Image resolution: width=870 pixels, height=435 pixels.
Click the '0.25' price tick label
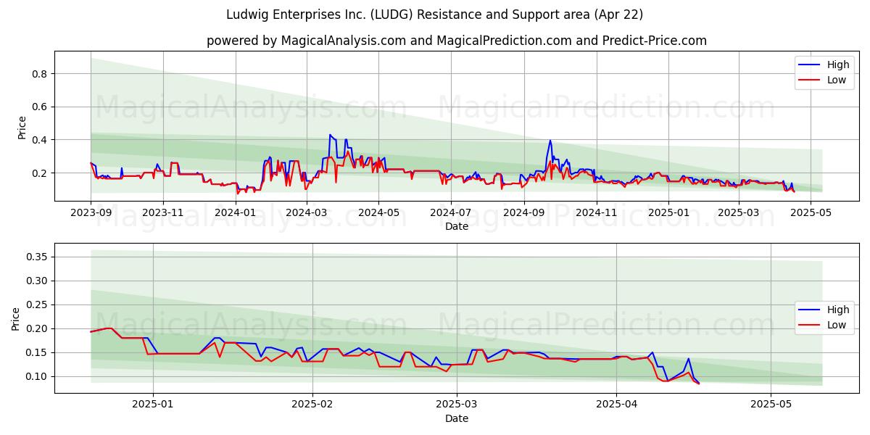tap(36, 304)
